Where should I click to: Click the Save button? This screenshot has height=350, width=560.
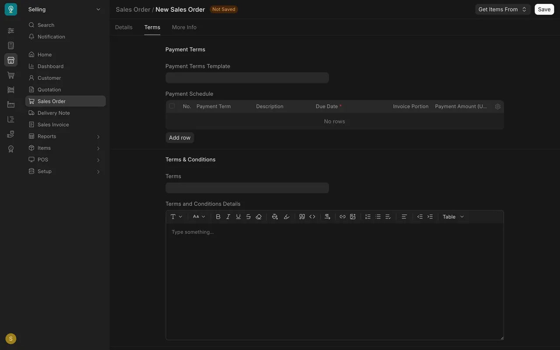point(544,9)
